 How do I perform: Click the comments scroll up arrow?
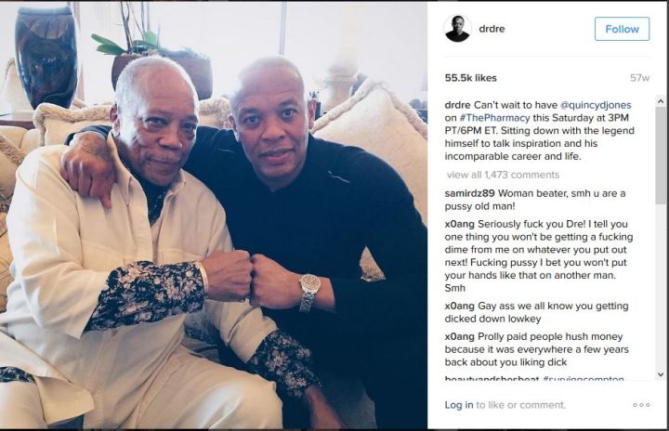661,101
